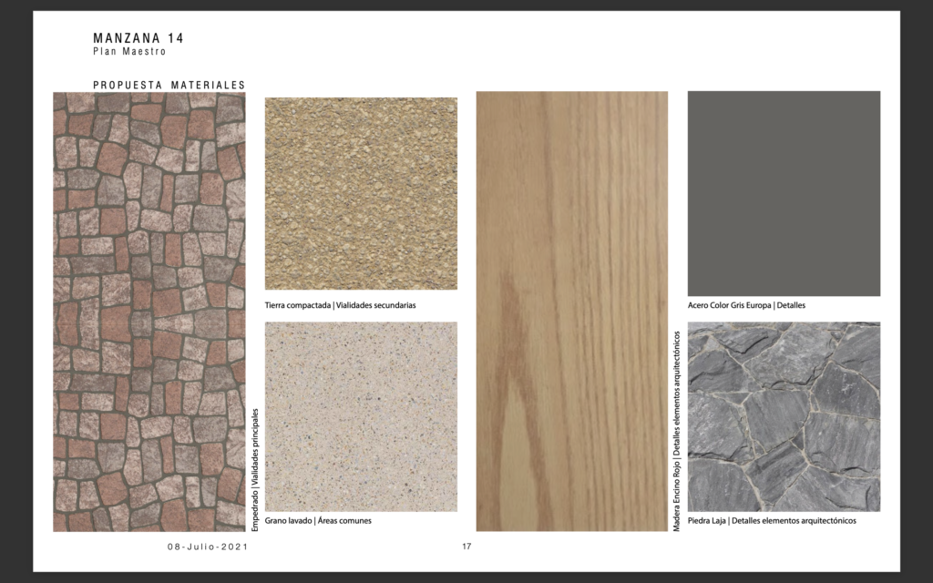Screen dimensions: 933x583
Task: Click 'Detalles' after the Acero caption
Action: coord(791,305)
